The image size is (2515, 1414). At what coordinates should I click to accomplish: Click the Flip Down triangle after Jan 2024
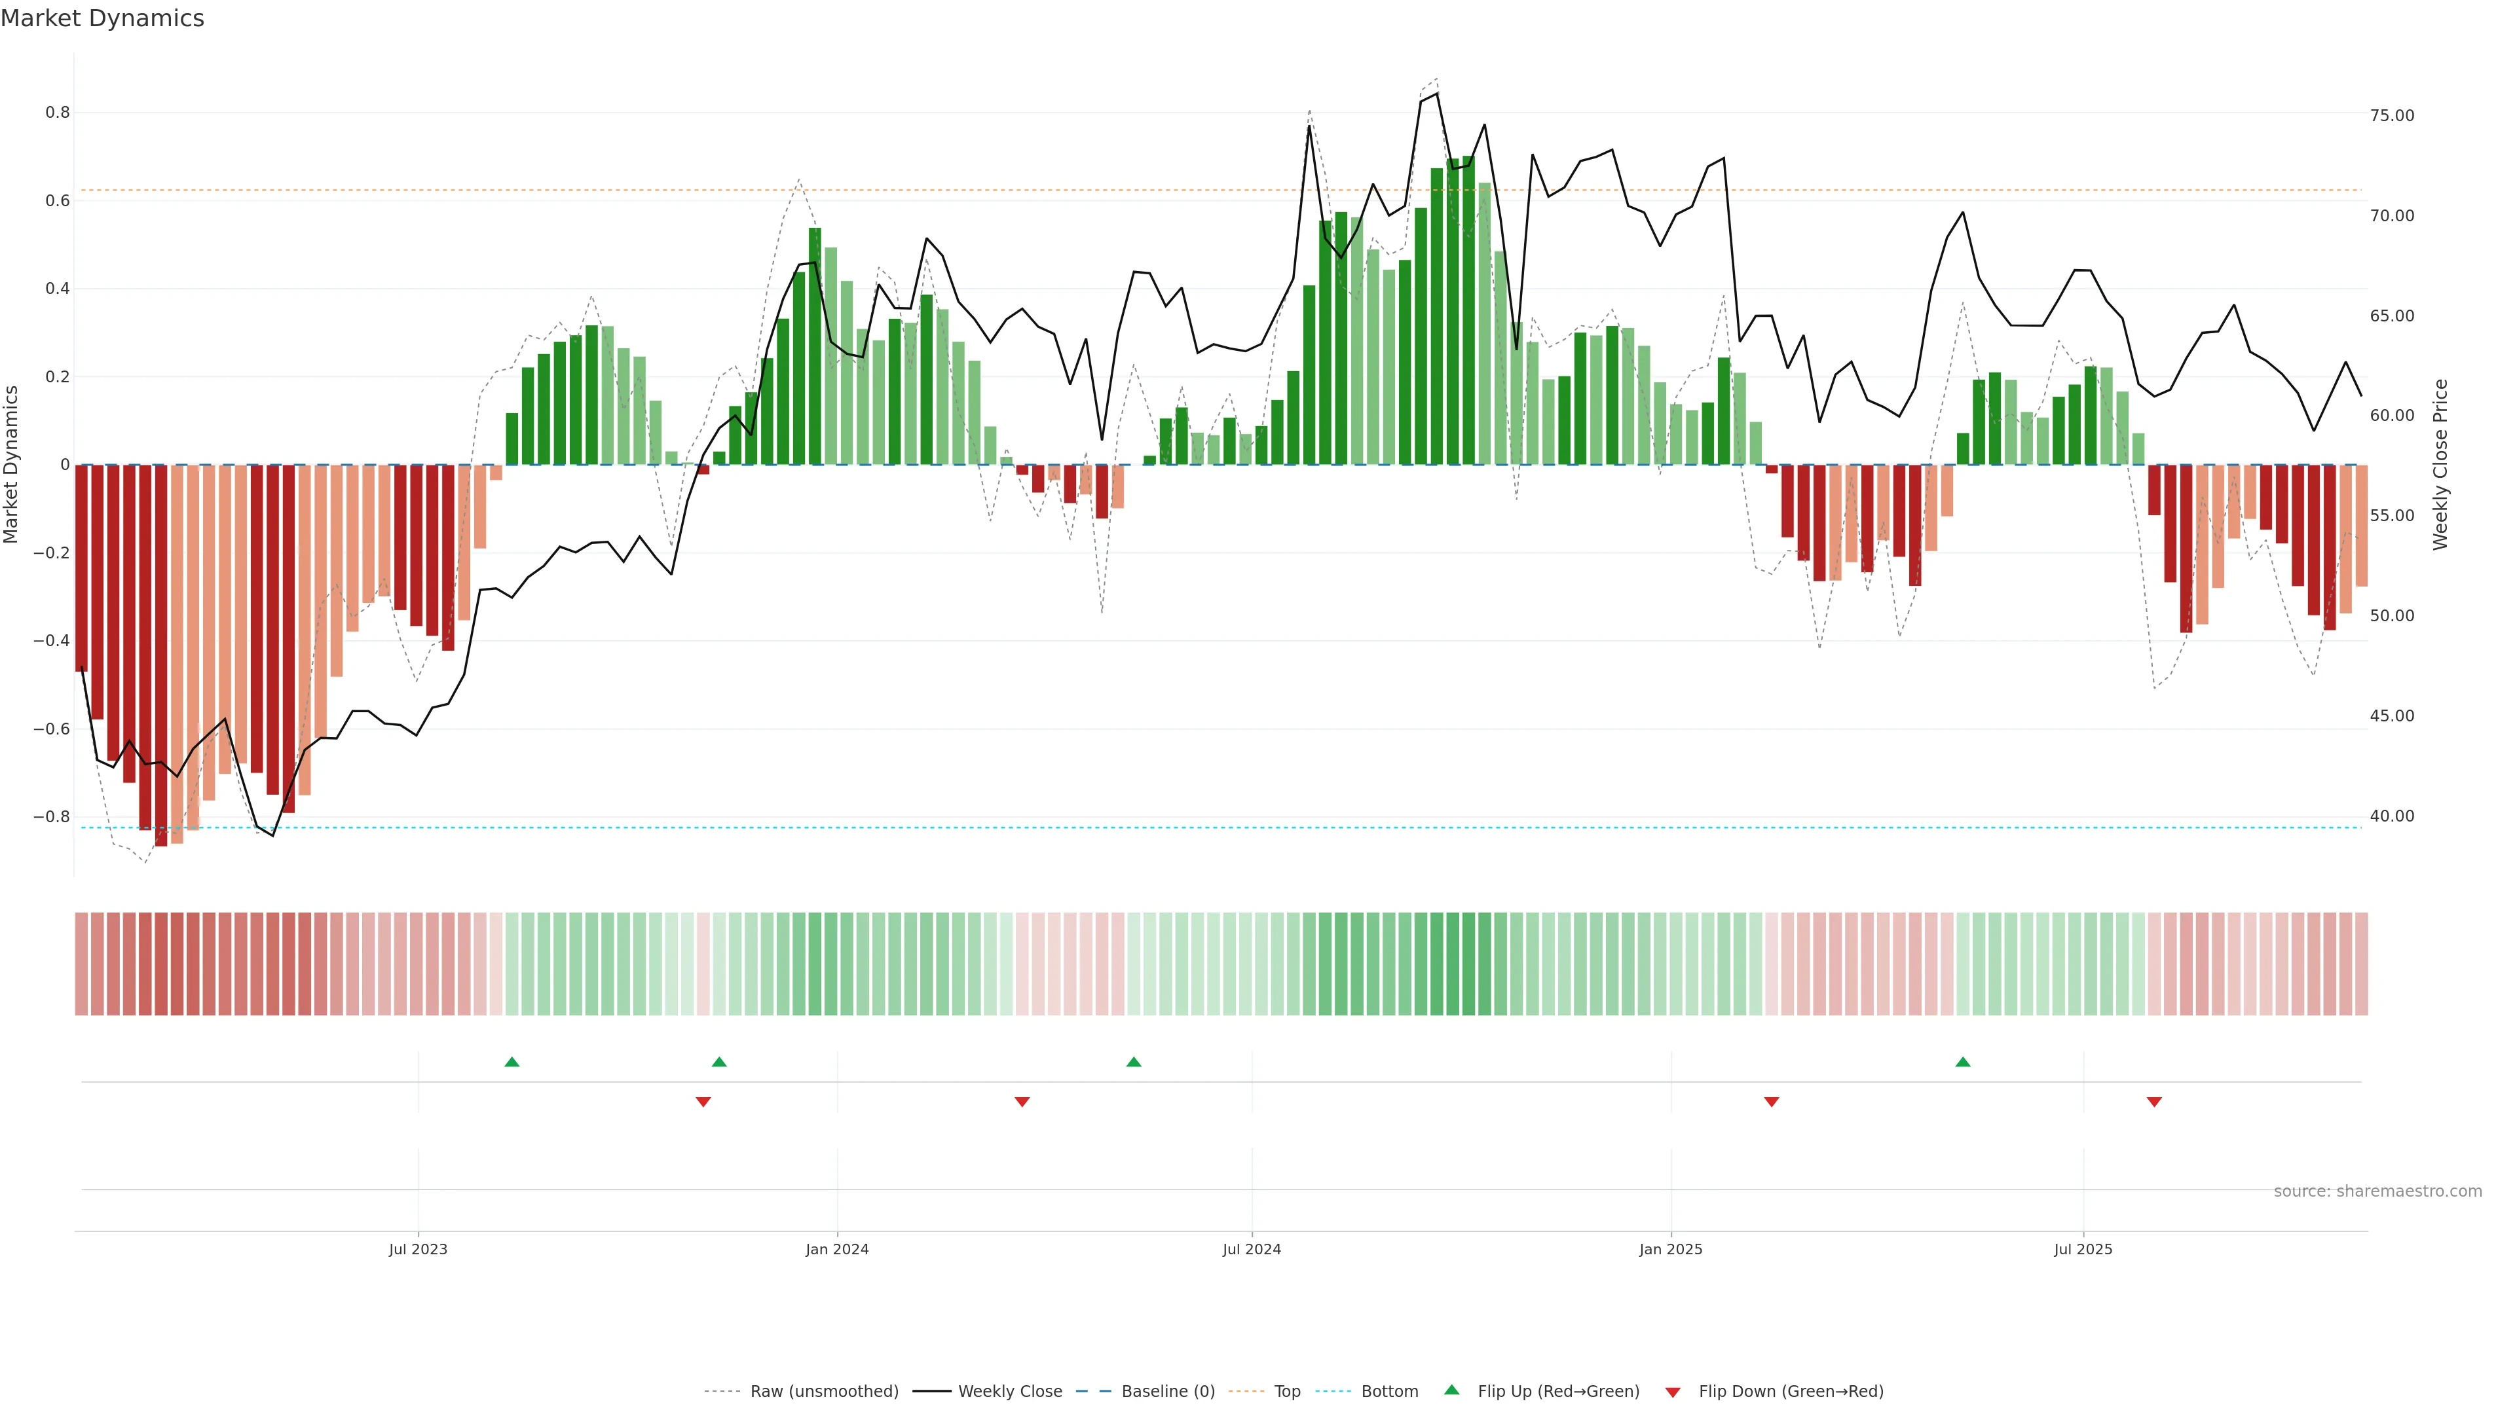(x=1022, y=1102)
